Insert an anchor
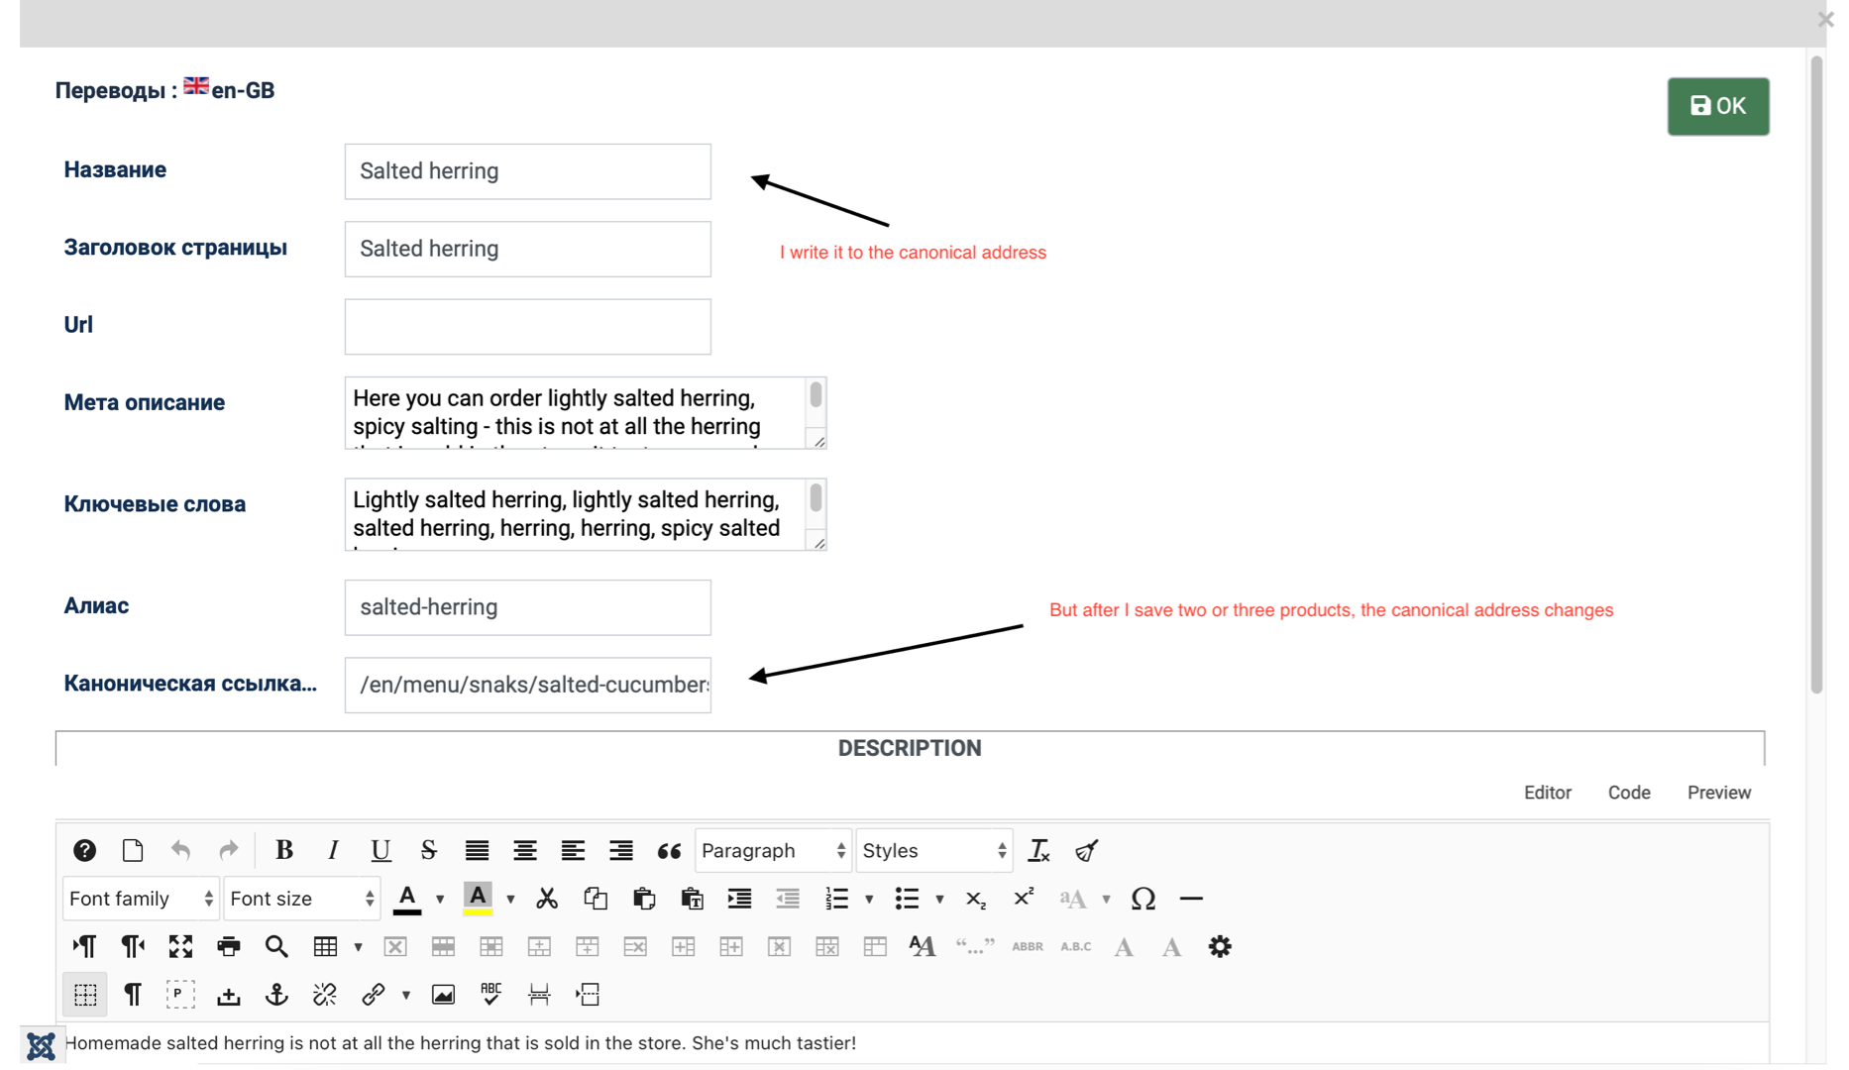 coord(276,994)
